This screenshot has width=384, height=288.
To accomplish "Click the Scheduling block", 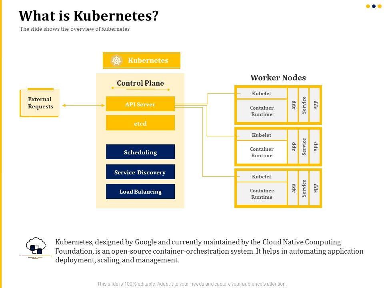I will point(140,152).
